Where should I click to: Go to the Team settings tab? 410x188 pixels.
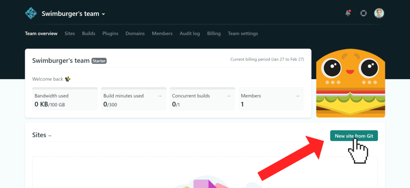pyautogui.click(x=243, y=34)
